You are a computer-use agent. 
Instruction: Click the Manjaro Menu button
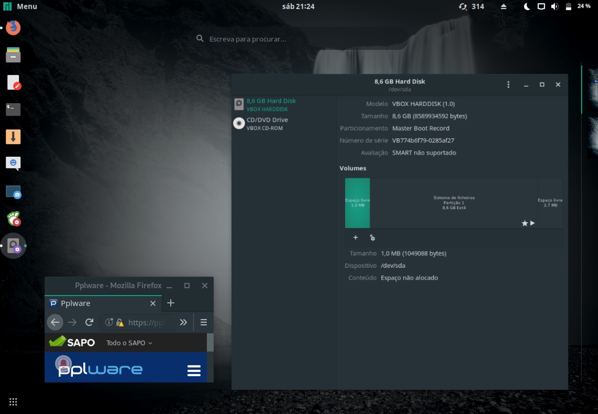pyautogui.click(x=20, y=6)
